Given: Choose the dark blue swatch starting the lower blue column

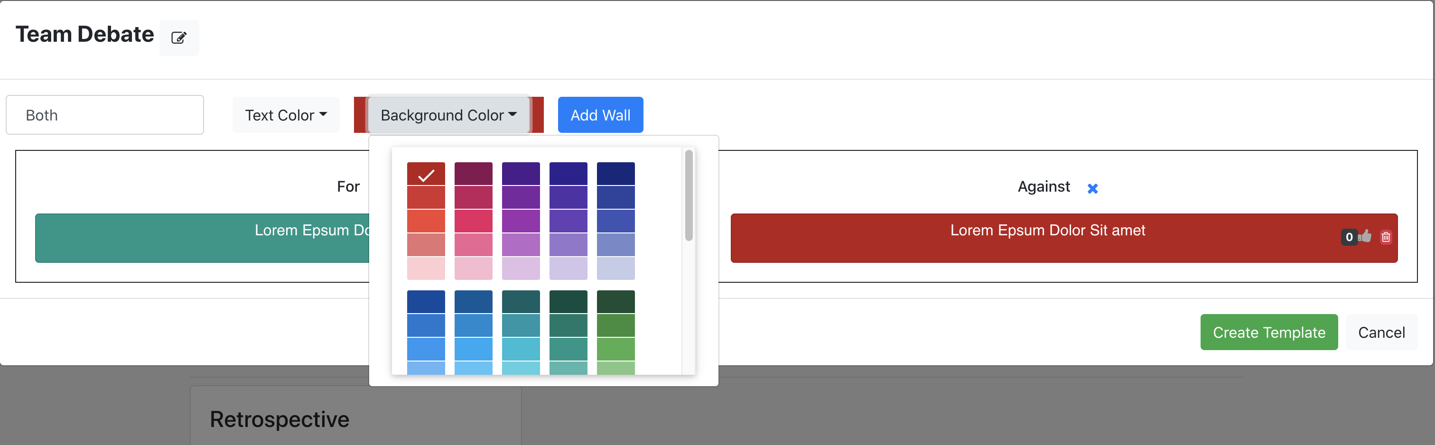Looking at the screenshot, I should click(426, 302).
